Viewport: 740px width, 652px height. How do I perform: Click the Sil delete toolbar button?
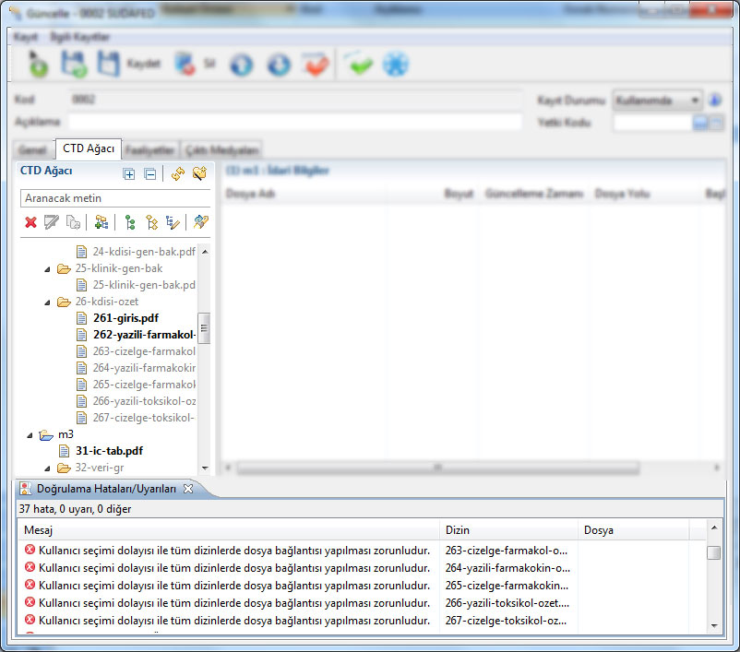coord(195,65)
